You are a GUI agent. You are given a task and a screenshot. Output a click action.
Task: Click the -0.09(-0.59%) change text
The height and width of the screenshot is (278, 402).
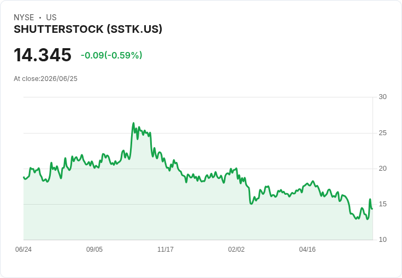[x=111, y=55]
